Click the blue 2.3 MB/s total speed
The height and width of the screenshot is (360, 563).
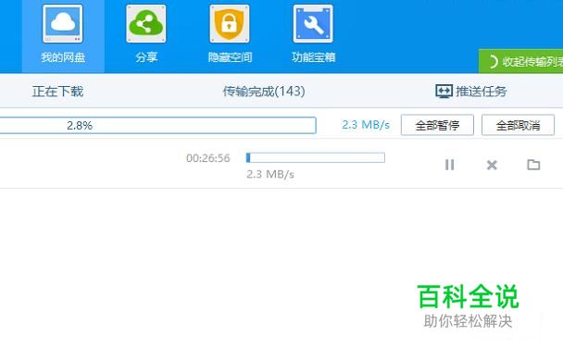point(366,125)
